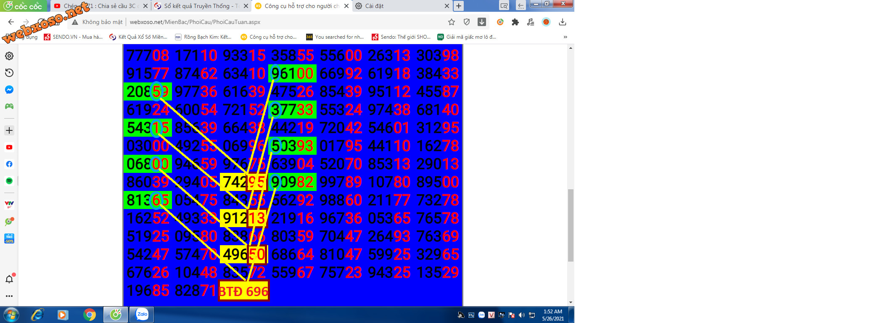This screenshot has height=323, width=872.
Task: Open Spotify from the sidebar
Action: coord(9,181)
